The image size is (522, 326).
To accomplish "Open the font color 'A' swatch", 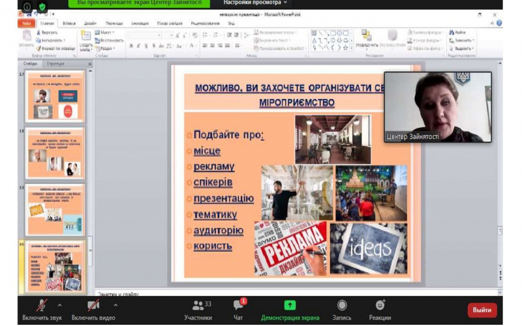I will 192,46.
